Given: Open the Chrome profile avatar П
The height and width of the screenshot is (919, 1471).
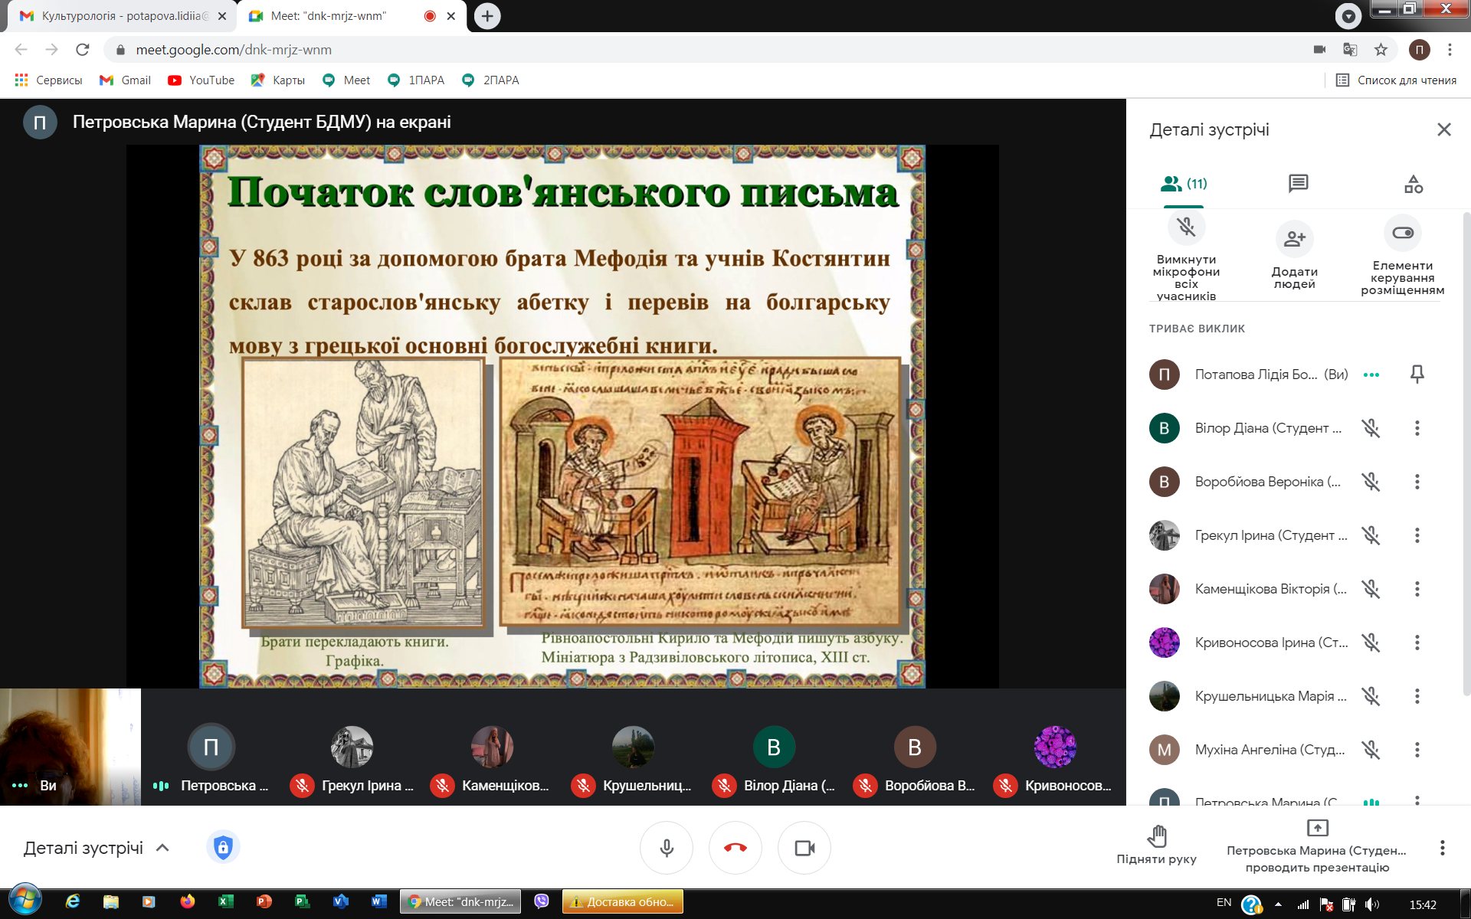Looking at the screenshot, I should pos(1419,50).
